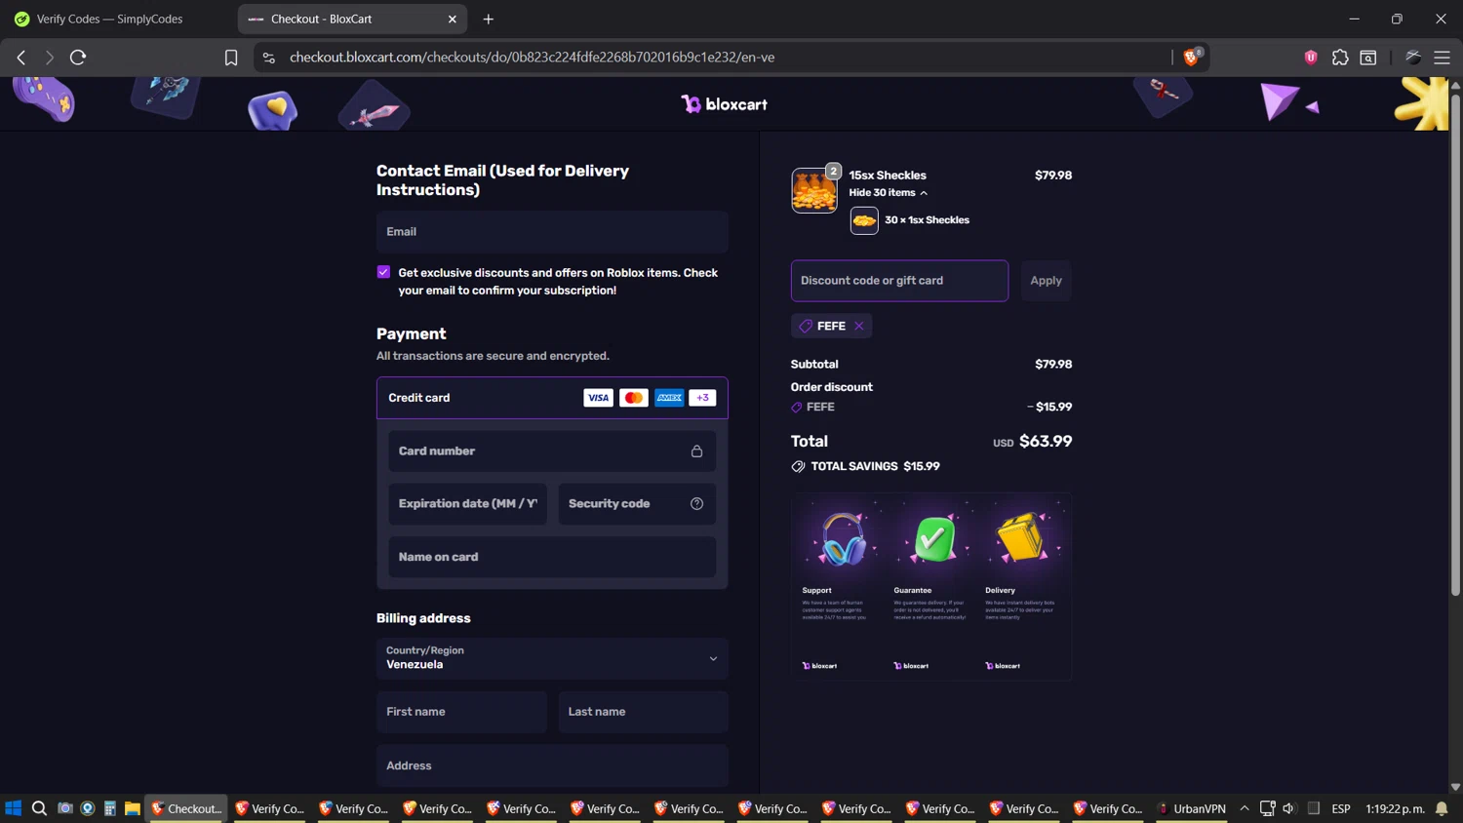Open UrbanVPN from the taskbar
Screen dimensions: 1463x823
1191,808
